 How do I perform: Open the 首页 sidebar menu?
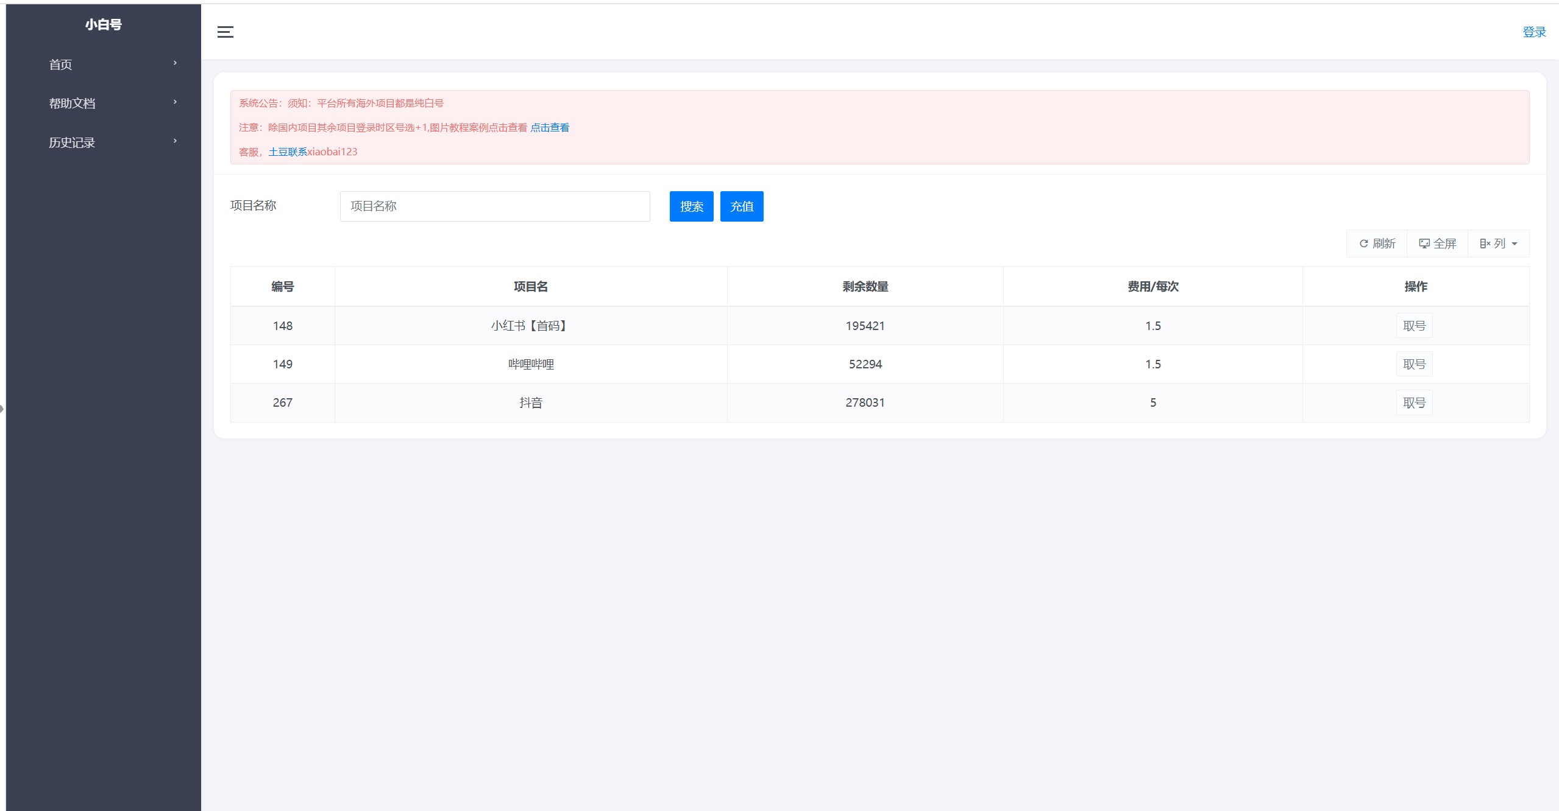pos(104,65)
